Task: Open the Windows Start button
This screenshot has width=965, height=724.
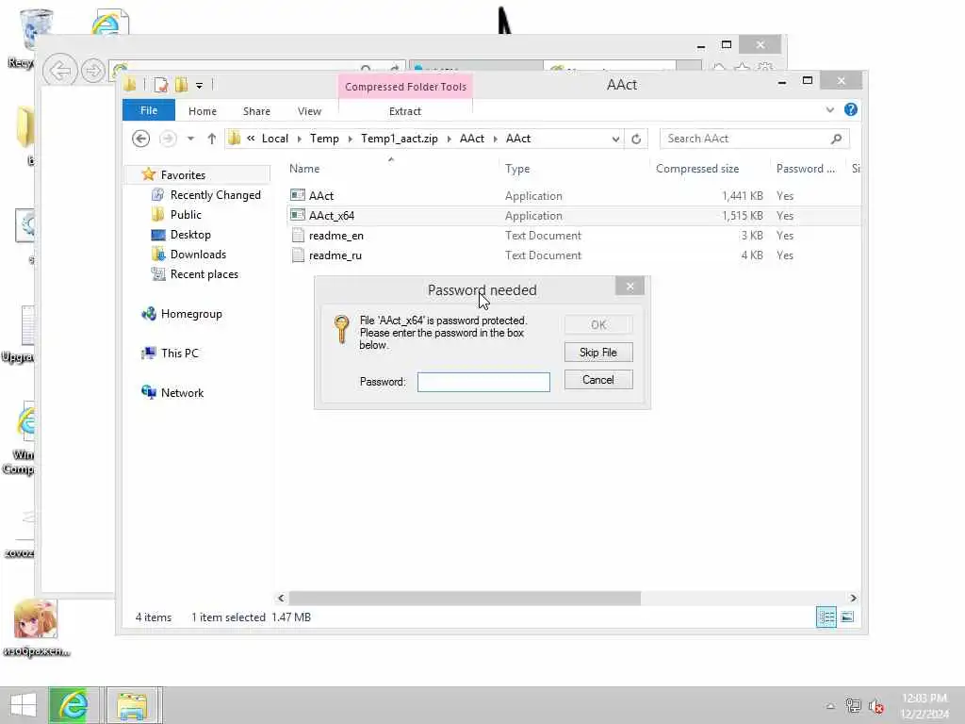Action: [x=24, y=705]
